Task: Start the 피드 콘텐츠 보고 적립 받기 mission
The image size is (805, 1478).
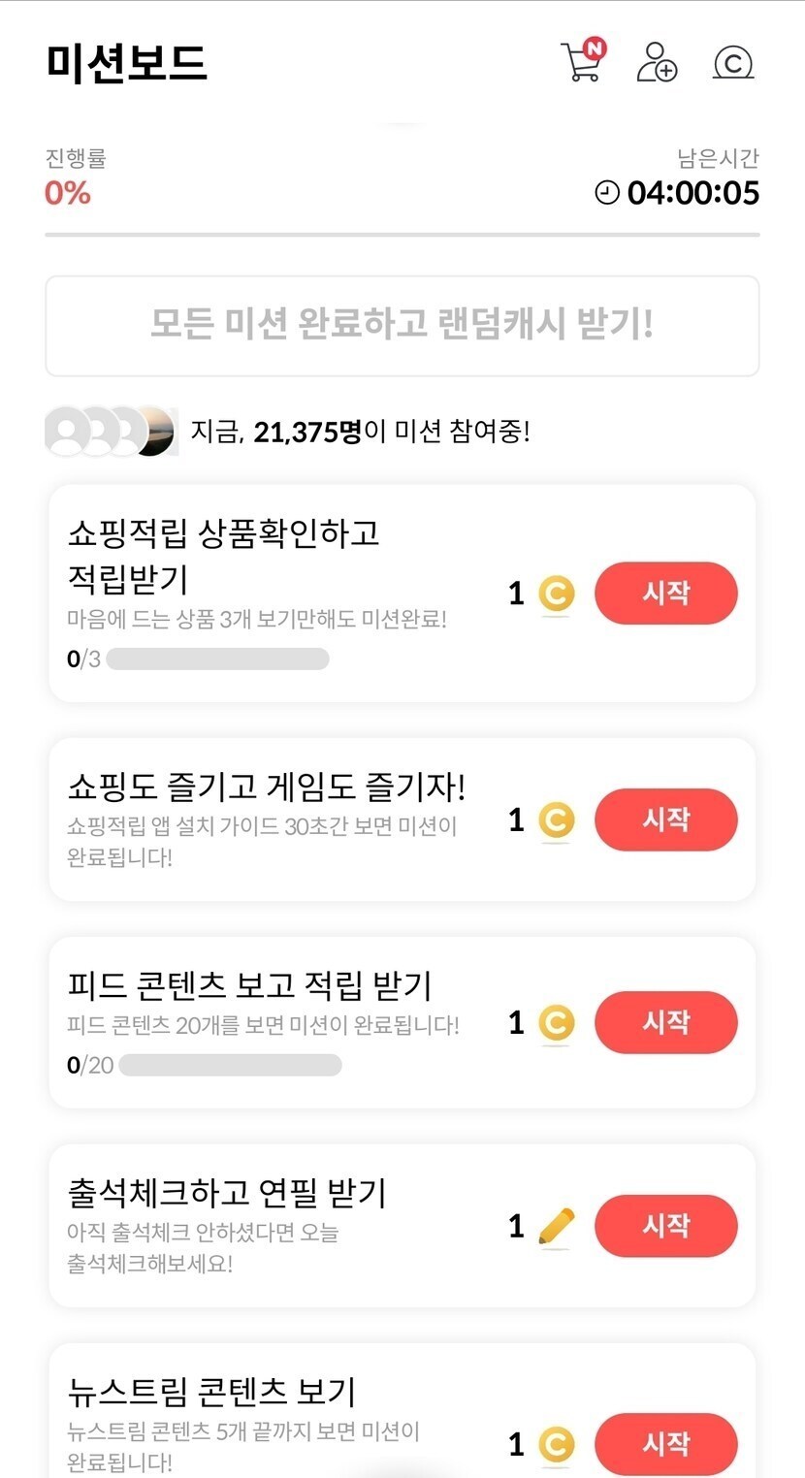Action: pos(665,1022)
